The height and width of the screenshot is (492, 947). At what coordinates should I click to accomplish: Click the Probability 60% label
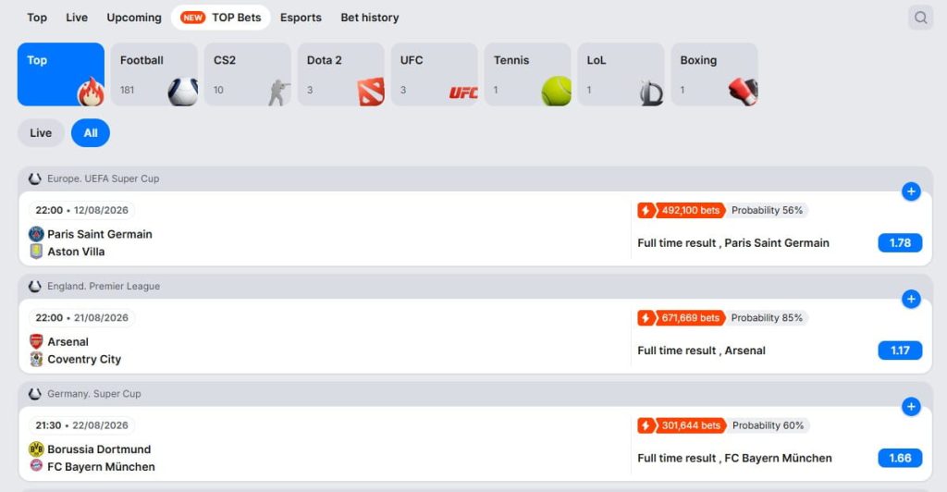coord(769,425)
